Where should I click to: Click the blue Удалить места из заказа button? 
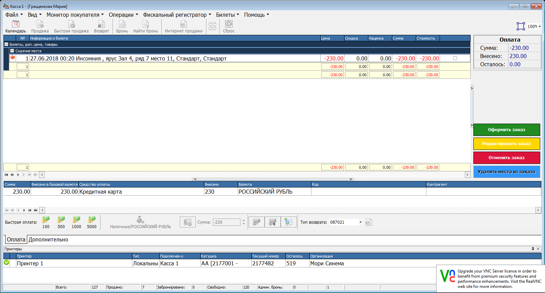click(x=506, y=172)
